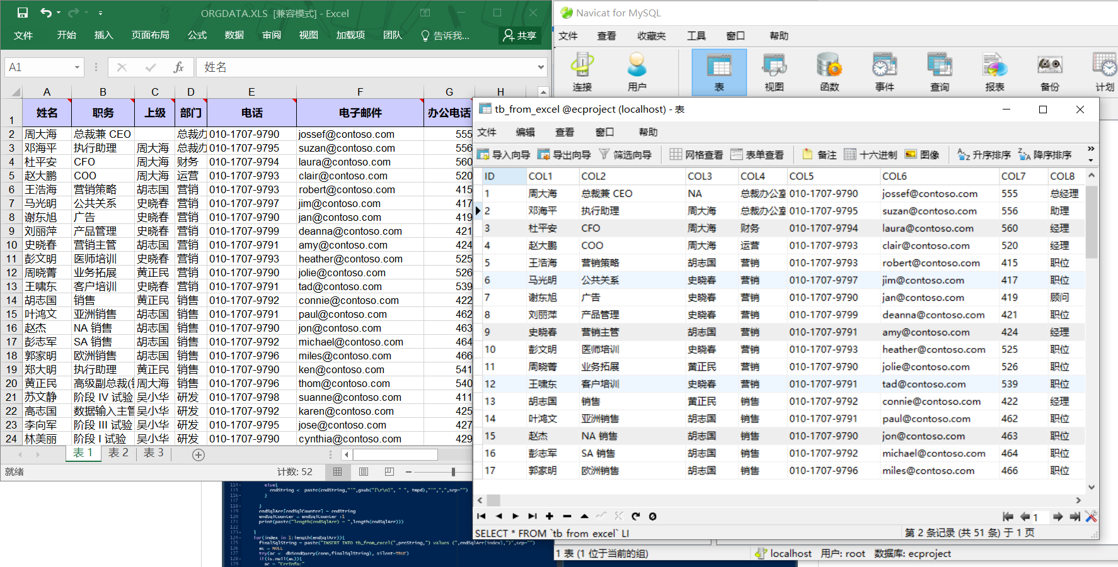Expand the Excel formula bar
The height and width of the screenshot is (567, 1118).
pos(541,67)
